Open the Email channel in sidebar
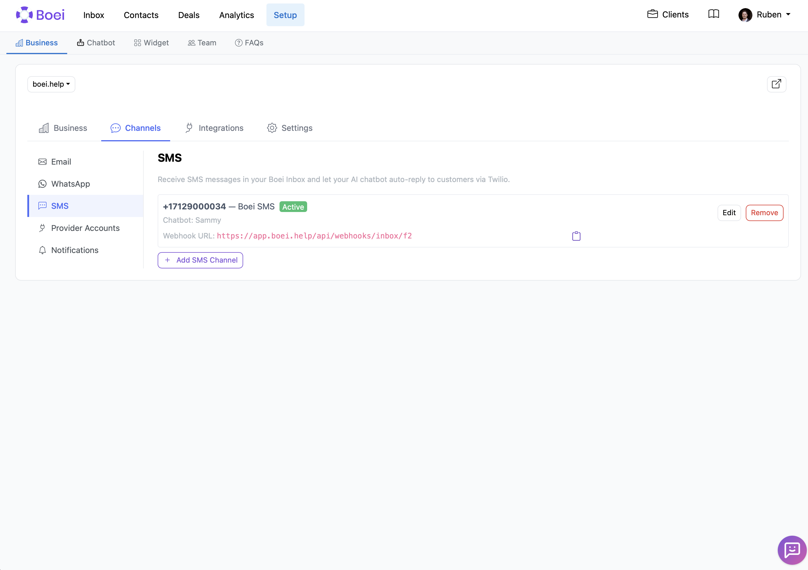The height and width of the screenshot is (570, 808). pos(86,162)
